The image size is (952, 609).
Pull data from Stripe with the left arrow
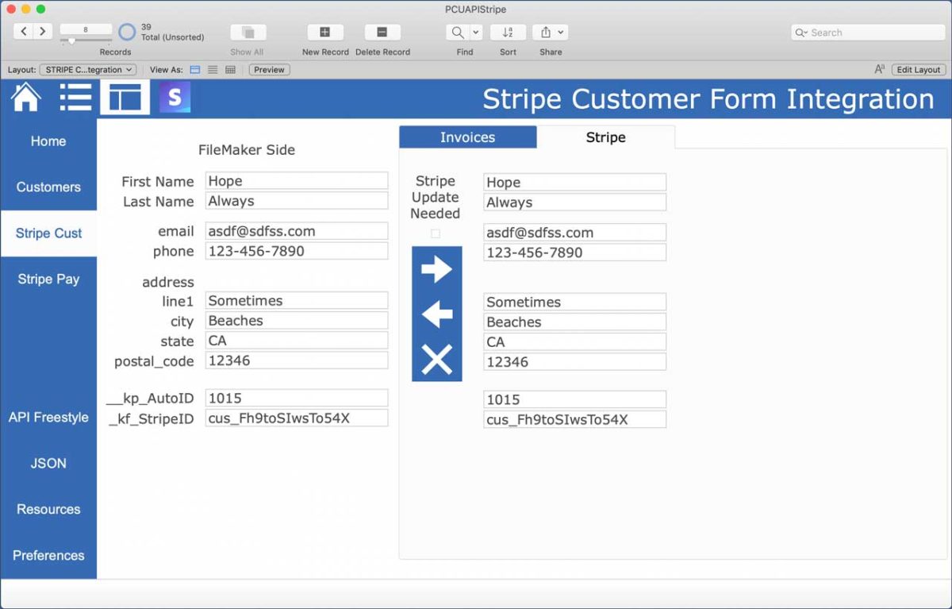(436, 313)
